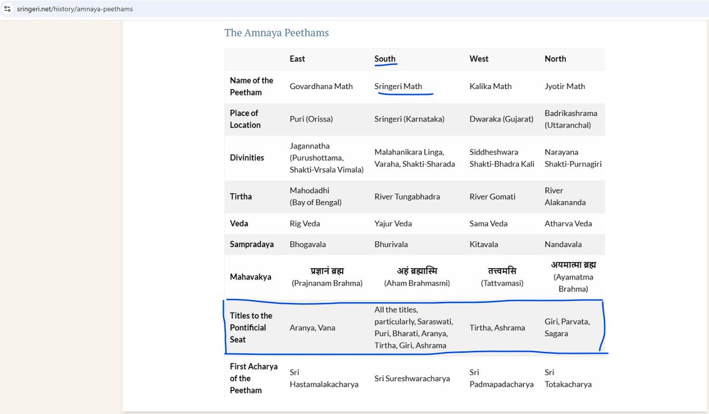Select the cell "Kitavala"
Screen dimensions: 709x414
click(x=484, y=244)
